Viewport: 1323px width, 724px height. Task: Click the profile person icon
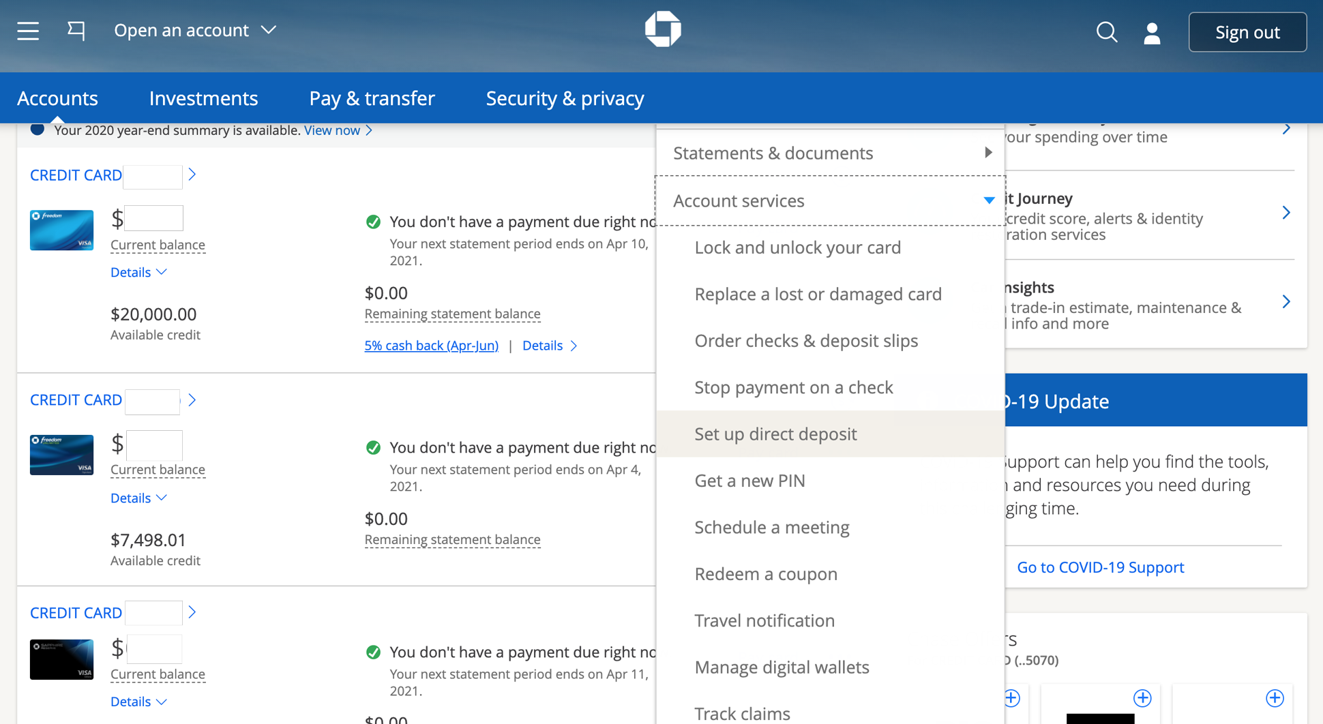(x=1151, y=32)
